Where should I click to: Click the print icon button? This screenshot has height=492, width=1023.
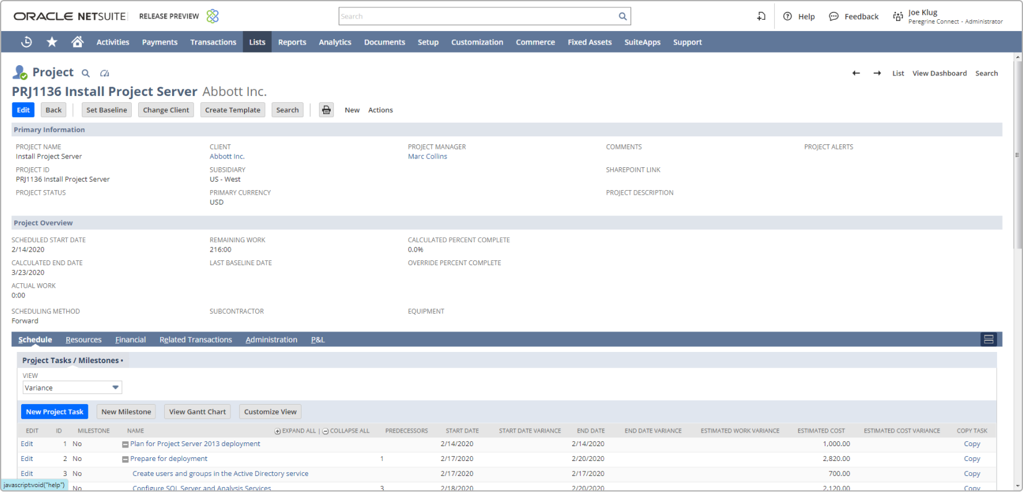(x=326, y=110)
